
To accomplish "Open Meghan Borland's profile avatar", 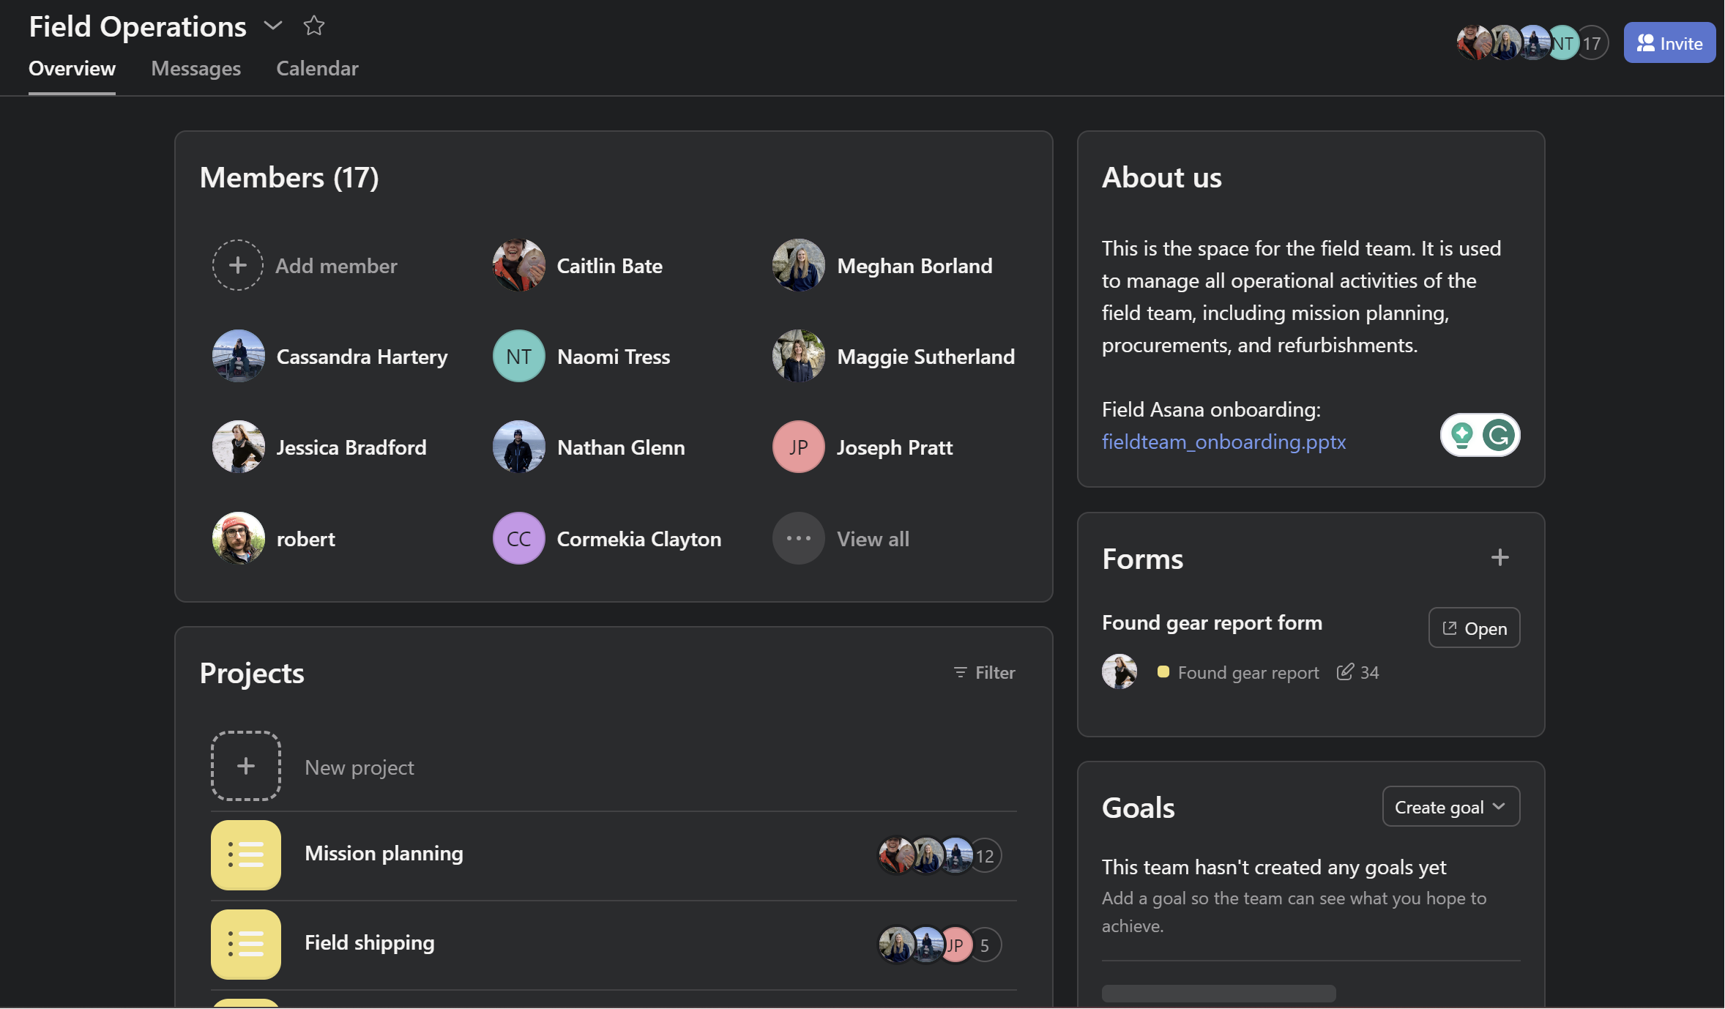I will tap(798, 265).
